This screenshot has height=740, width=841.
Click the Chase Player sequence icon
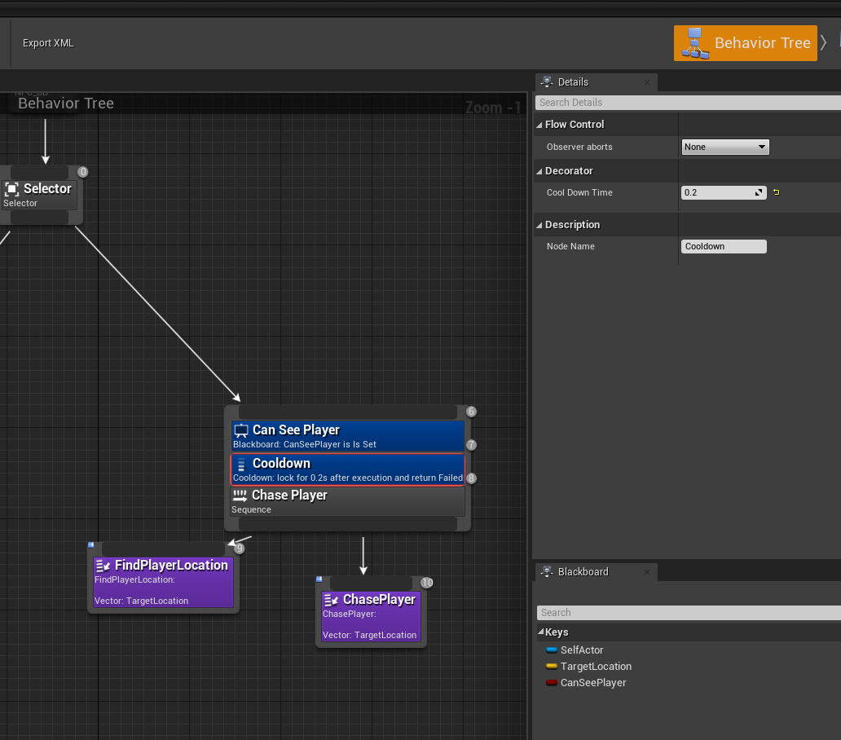click(x=240, y=496)
